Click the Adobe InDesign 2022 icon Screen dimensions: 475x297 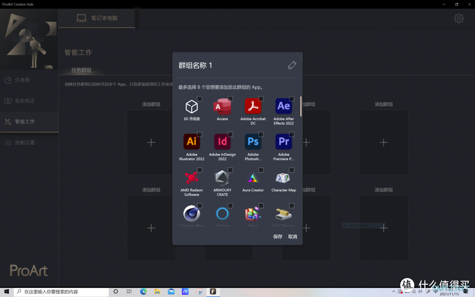(223, 142)
